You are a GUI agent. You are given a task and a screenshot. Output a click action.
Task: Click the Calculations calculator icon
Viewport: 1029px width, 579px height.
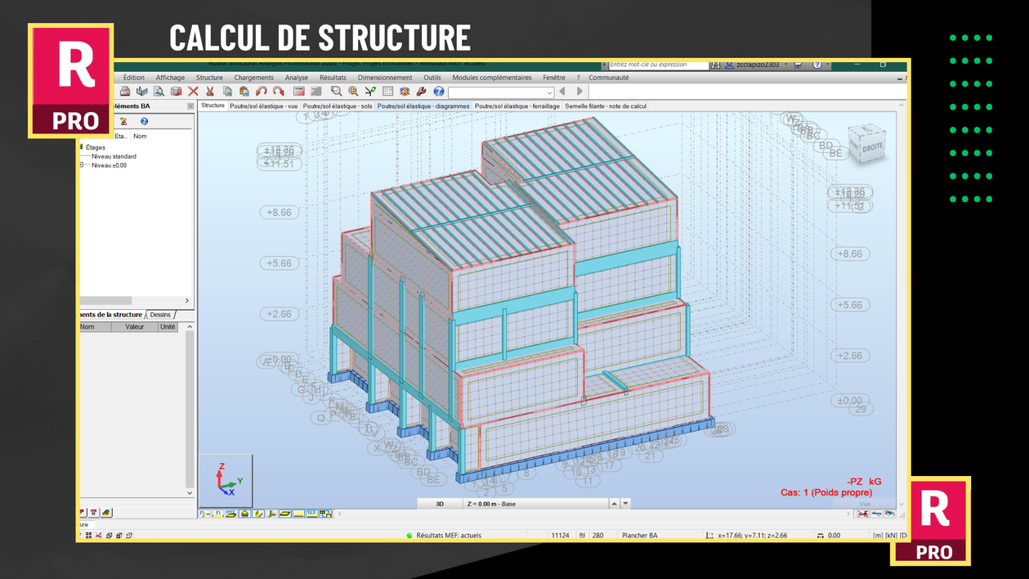[x=299, y=92]
